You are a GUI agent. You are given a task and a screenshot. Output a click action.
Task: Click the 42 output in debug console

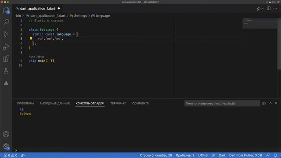(22, 109)
